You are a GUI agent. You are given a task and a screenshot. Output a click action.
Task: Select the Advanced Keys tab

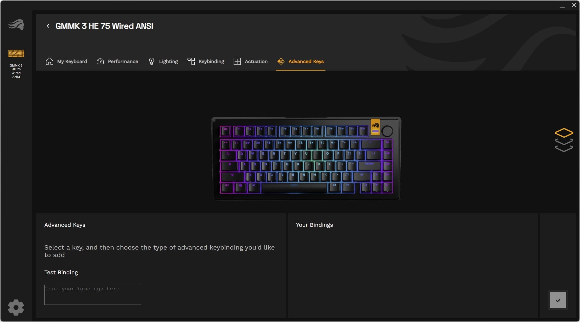[x=300, y=61]
